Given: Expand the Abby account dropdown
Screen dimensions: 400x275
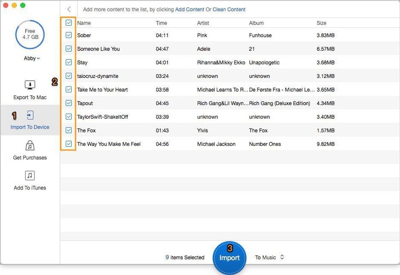Looking at the screenshot, I should click(31, 58).
